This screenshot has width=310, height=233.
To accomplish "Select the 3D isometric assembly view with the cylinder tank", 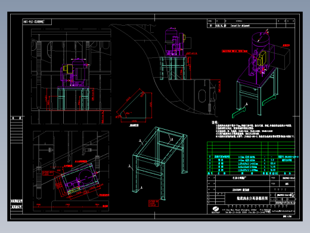I will 261,73.
